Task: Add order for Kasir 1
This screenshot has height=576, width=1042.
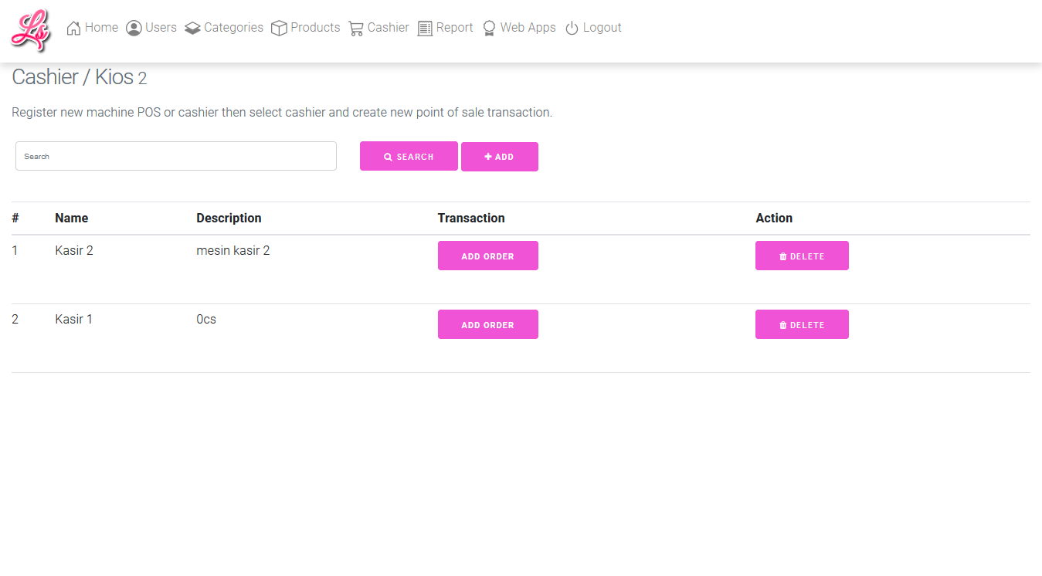Action: coord(487,325)
